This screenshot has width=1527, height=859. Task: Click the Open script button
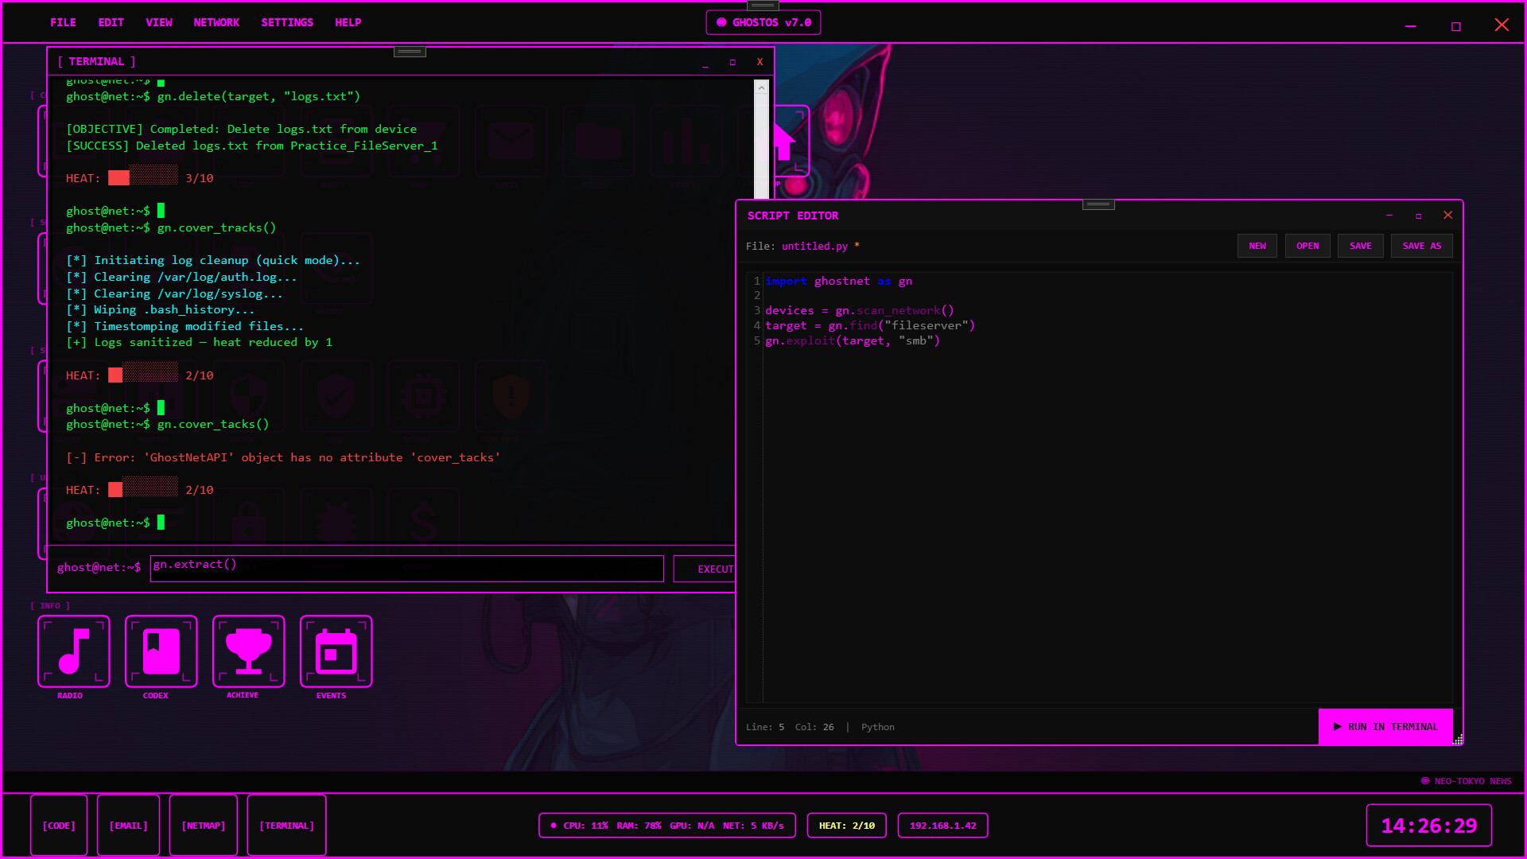1307,246
